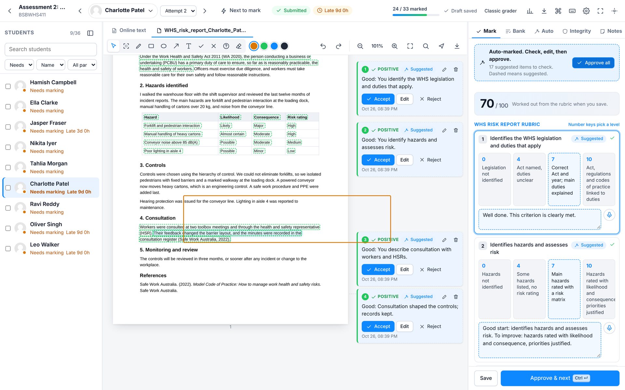Select the tick stamp tool
The height and width of the screenshot is (390, 625).
tap(201, 46)
